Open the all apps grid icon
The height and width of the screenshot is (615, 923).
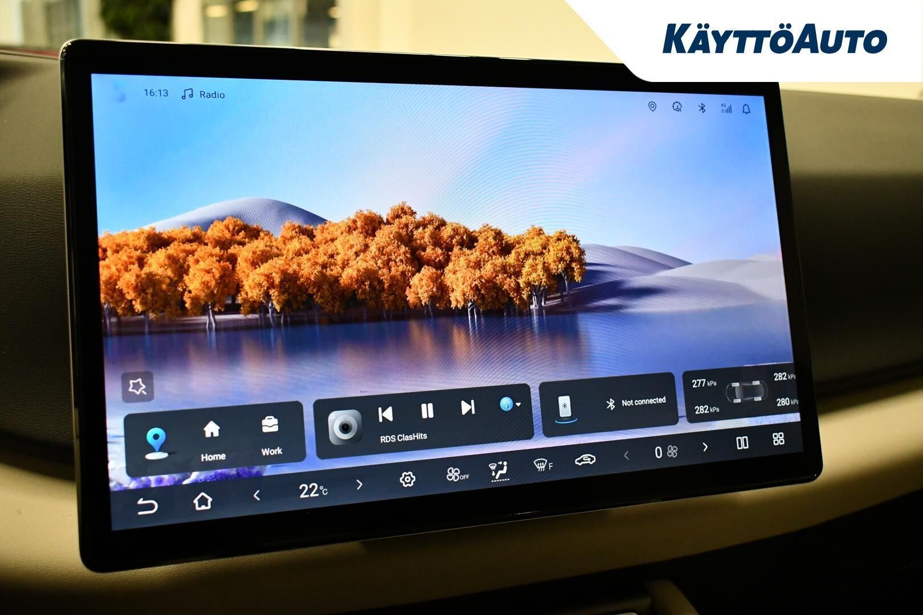click(x=778, y=439)
